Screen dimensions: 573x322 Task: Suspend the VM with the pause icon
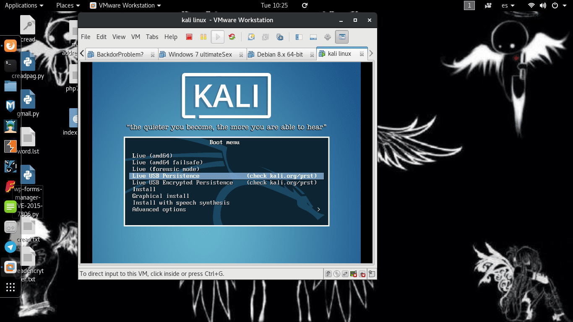[203, 37]
